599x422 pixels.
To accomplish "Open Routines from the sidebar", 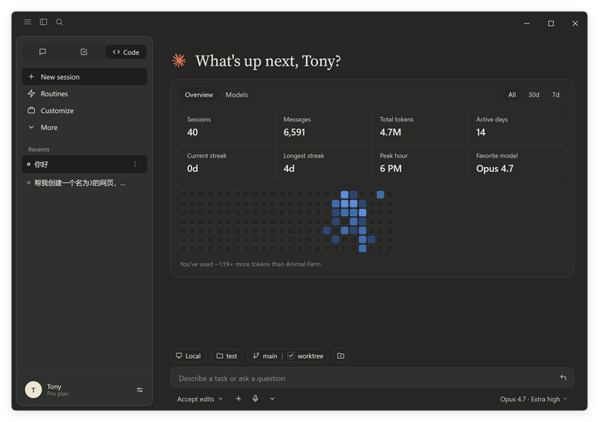I will 84,94.
